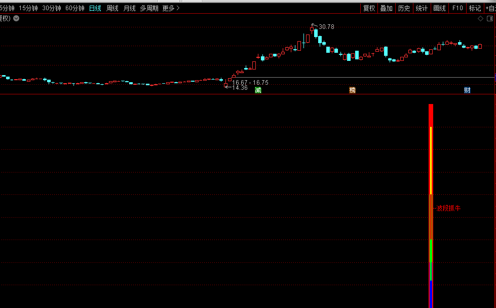Viewport: 496px width, 308px height.
Task: Open the 画线 drawing tools
Action: point(439,8)
